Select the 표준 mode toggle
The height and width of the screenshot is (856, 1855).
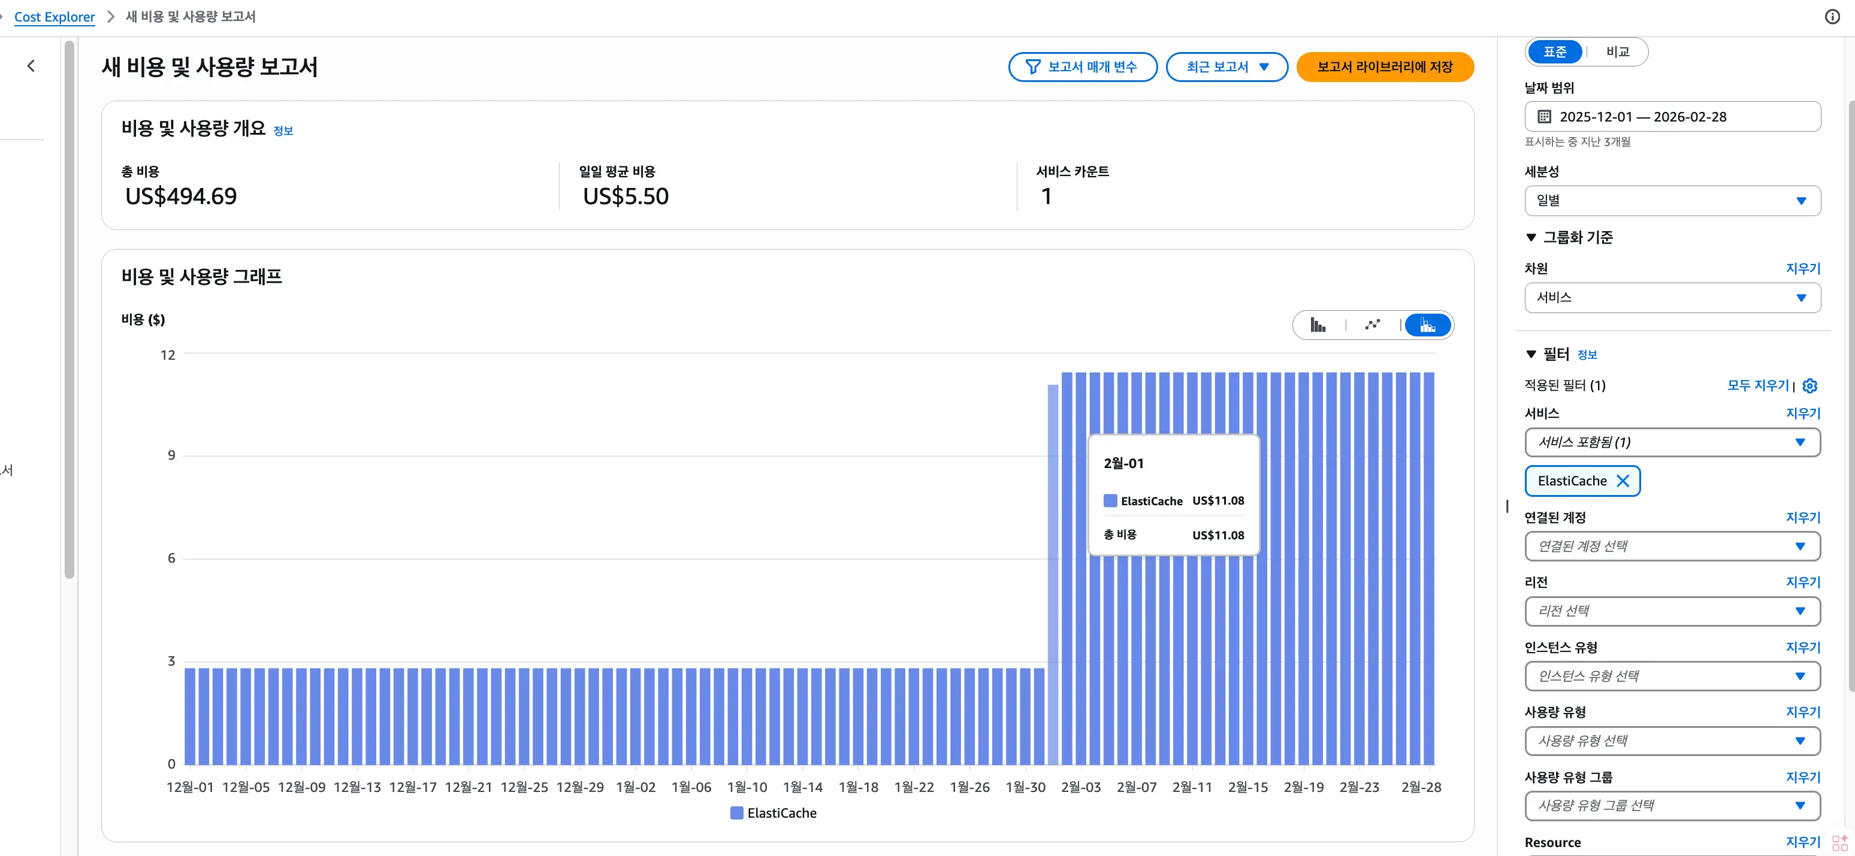click(1555, 52)
